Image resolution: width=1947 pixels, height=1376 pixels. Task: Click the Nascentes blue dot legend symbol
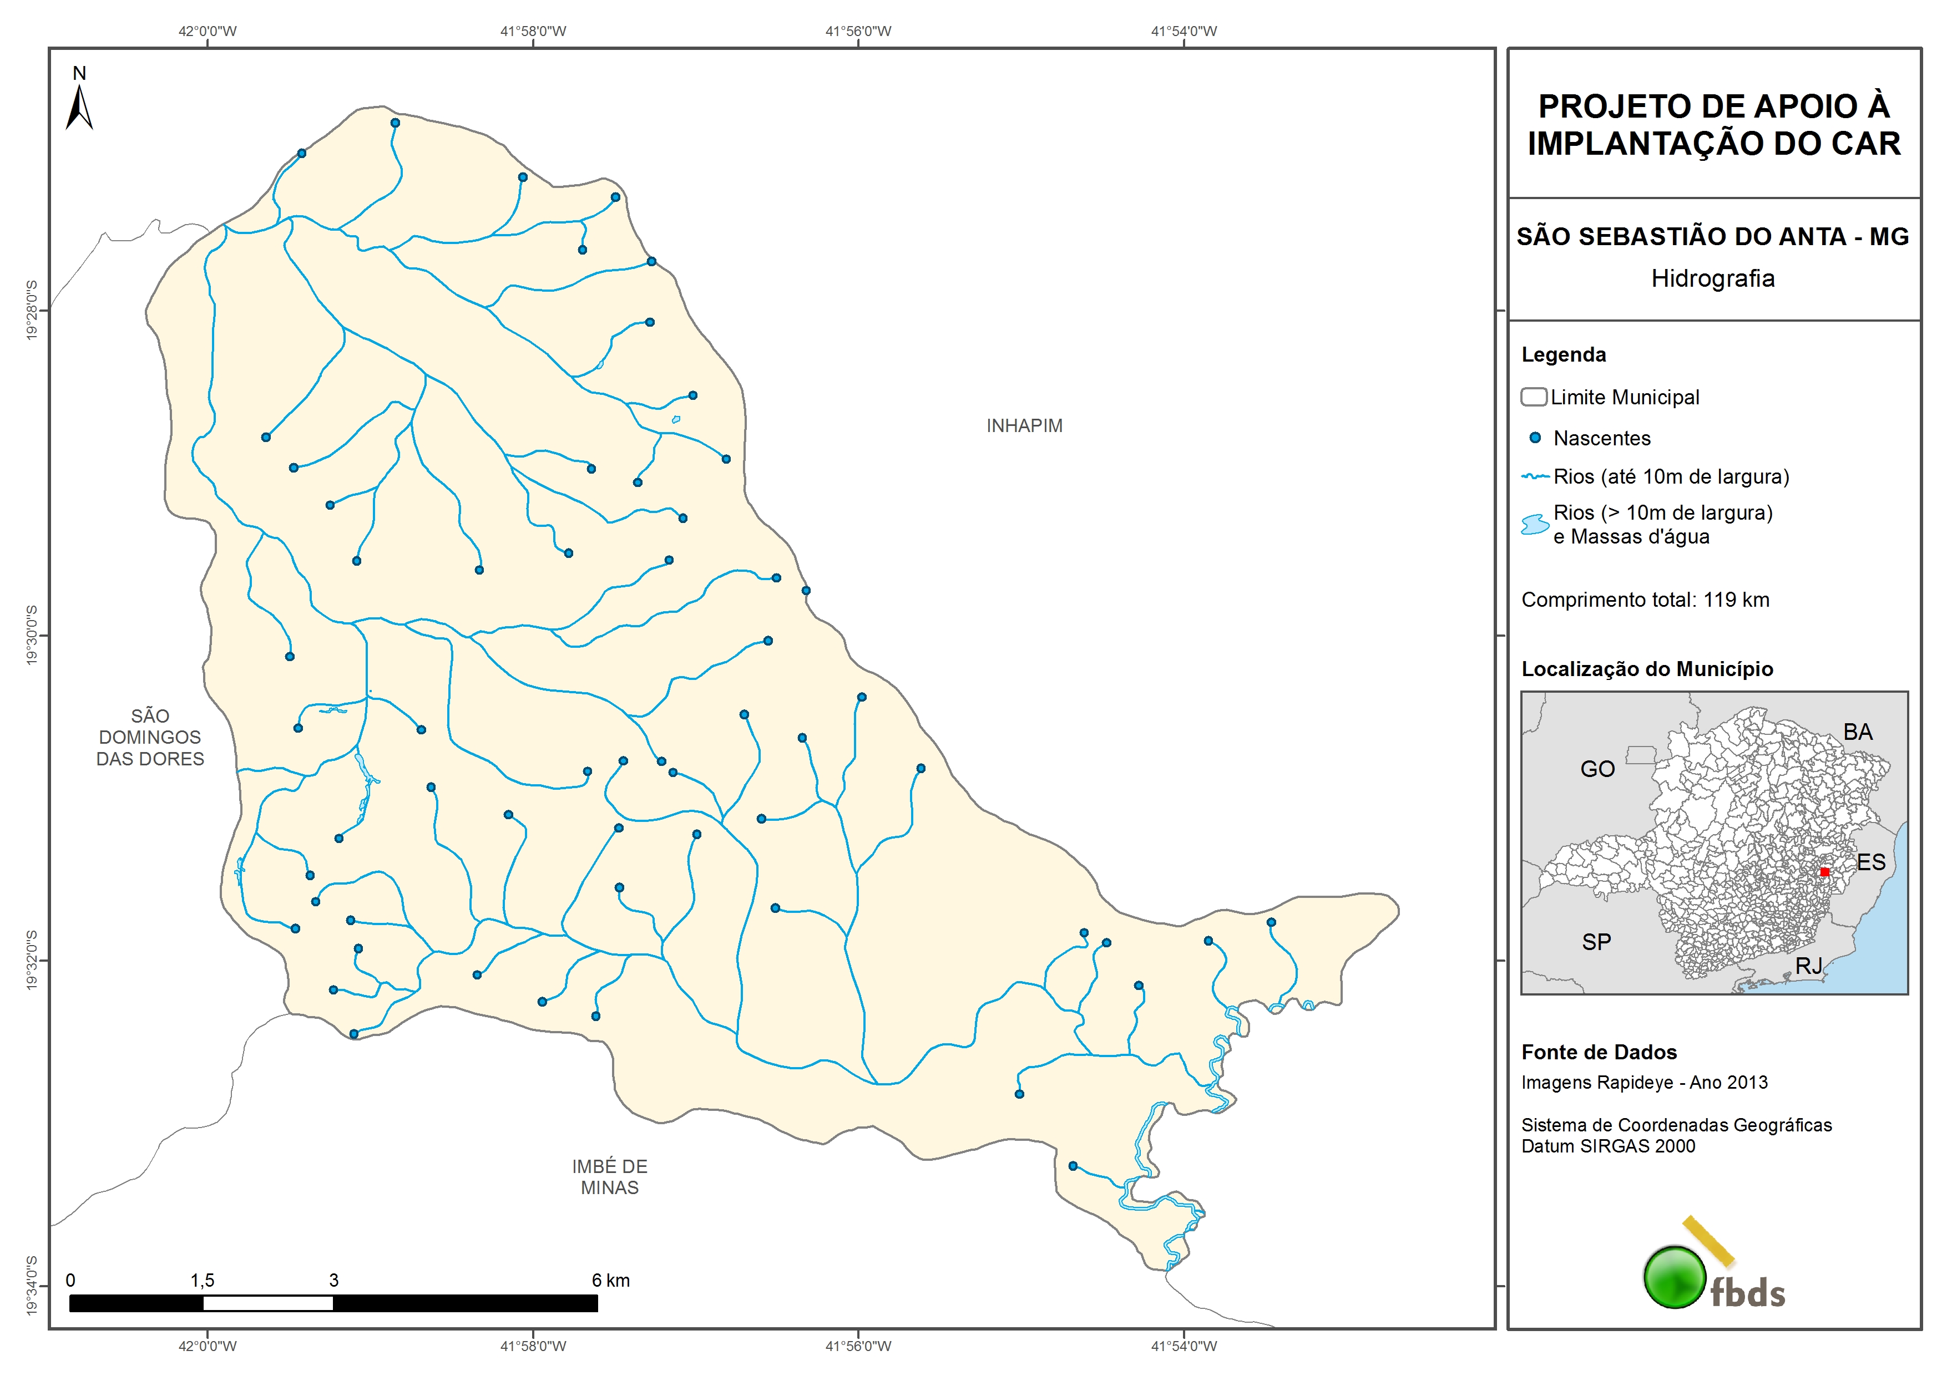[1535, 438]
